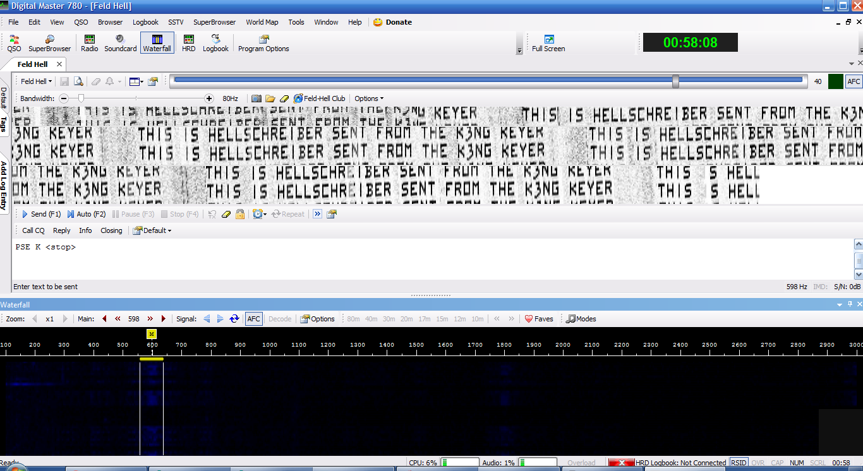Switch to the Reply macro tab
The image size is (863, 471).
tap(61, 230)
